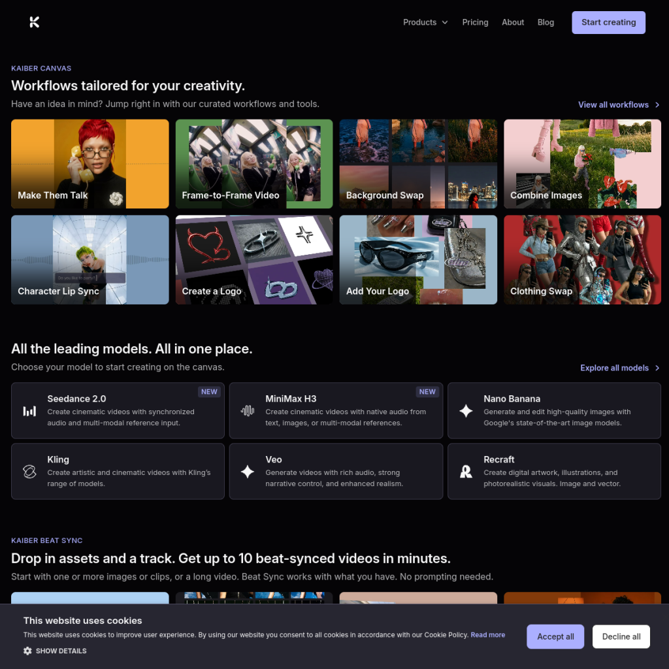Go to the Pricing page

476,22
